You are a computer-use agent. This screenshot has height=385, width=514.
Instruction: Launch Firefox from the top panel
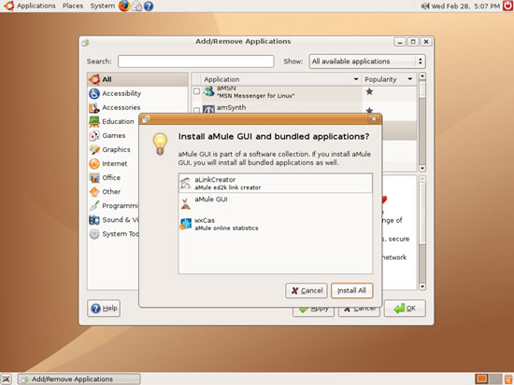click(124, 6)
